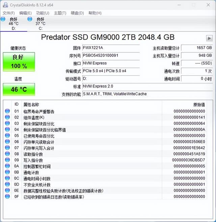Click the 原始值 column header

coord(199,105)
